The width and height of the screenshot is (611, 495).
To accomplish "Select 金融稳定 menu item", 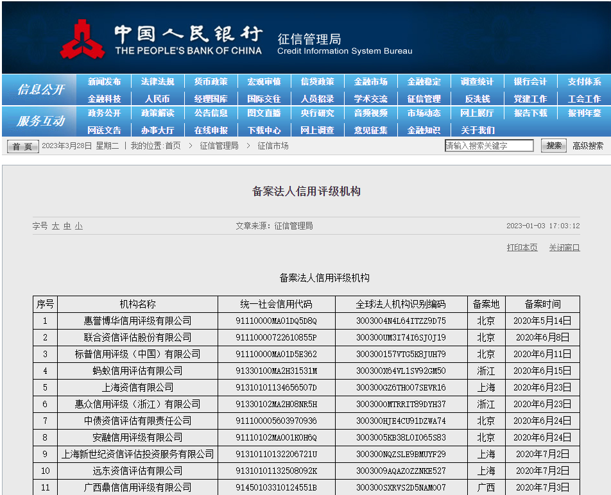I will [x=424, y=81].
